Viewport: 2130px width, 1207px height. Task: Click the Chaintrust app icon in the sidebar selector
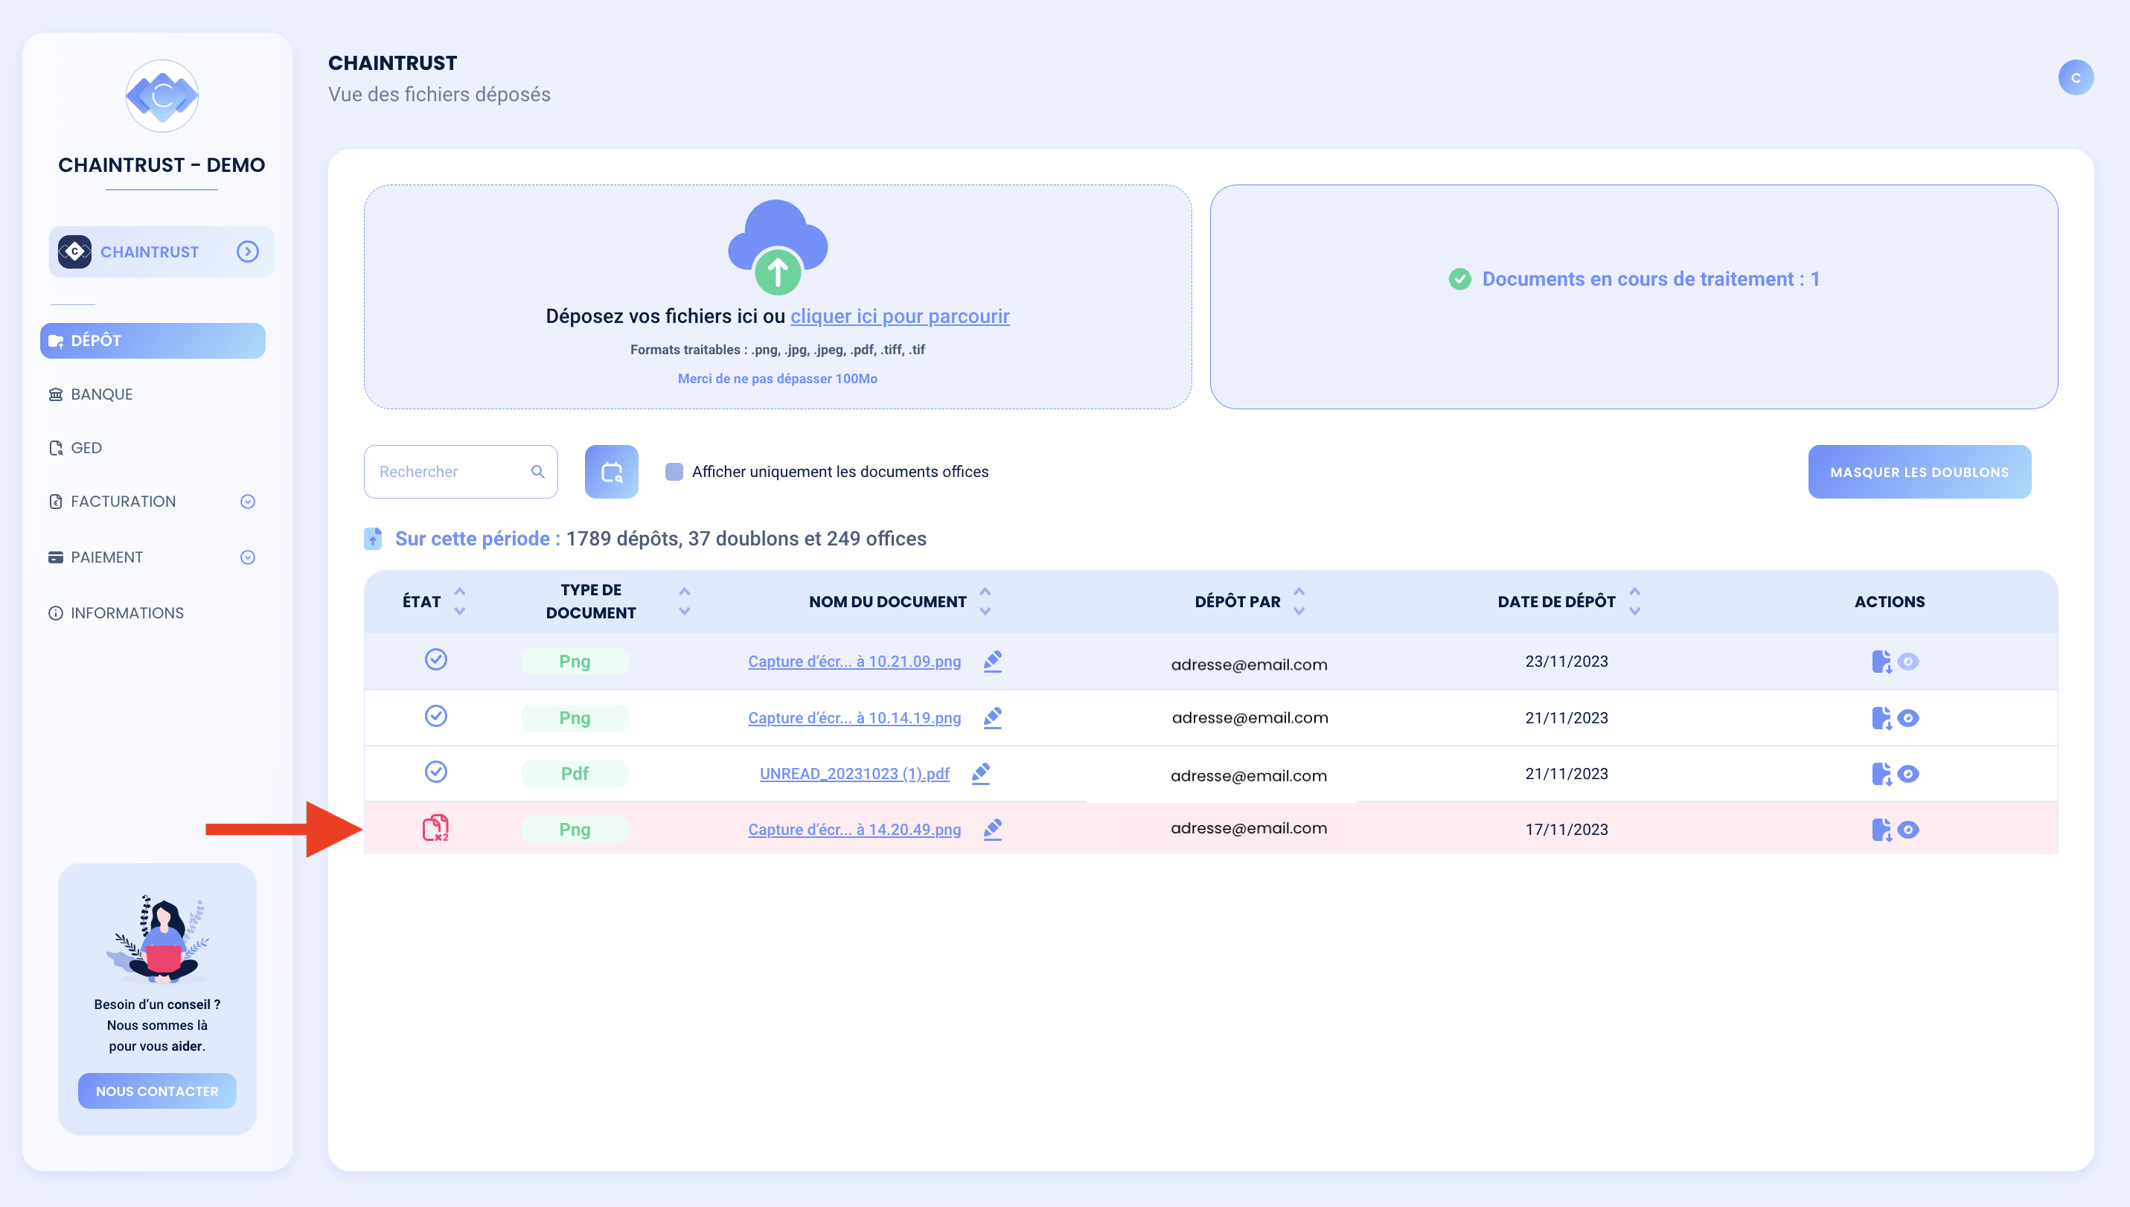point(74,252)
